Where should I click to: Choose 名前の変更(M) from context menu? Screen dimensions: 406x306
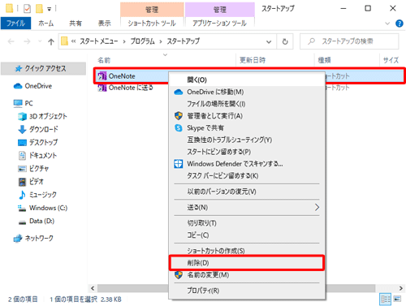247,275
